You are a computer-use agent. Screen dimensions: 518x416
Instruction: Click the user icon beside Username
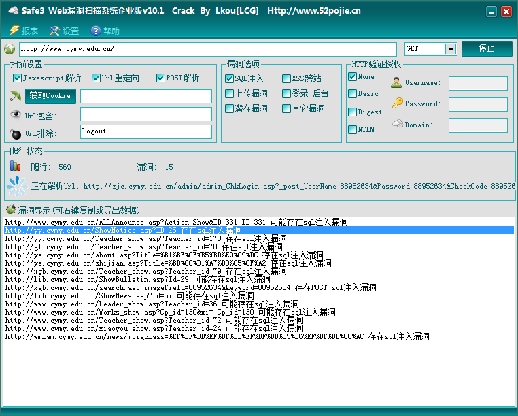[396, 82]
